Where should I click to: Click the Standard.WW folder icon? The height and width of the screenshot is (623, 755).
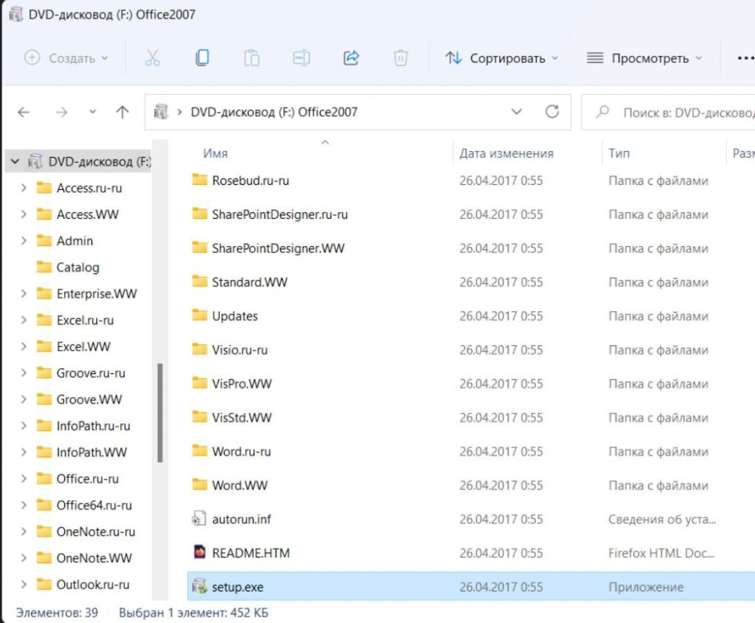(x=199, y=281)
